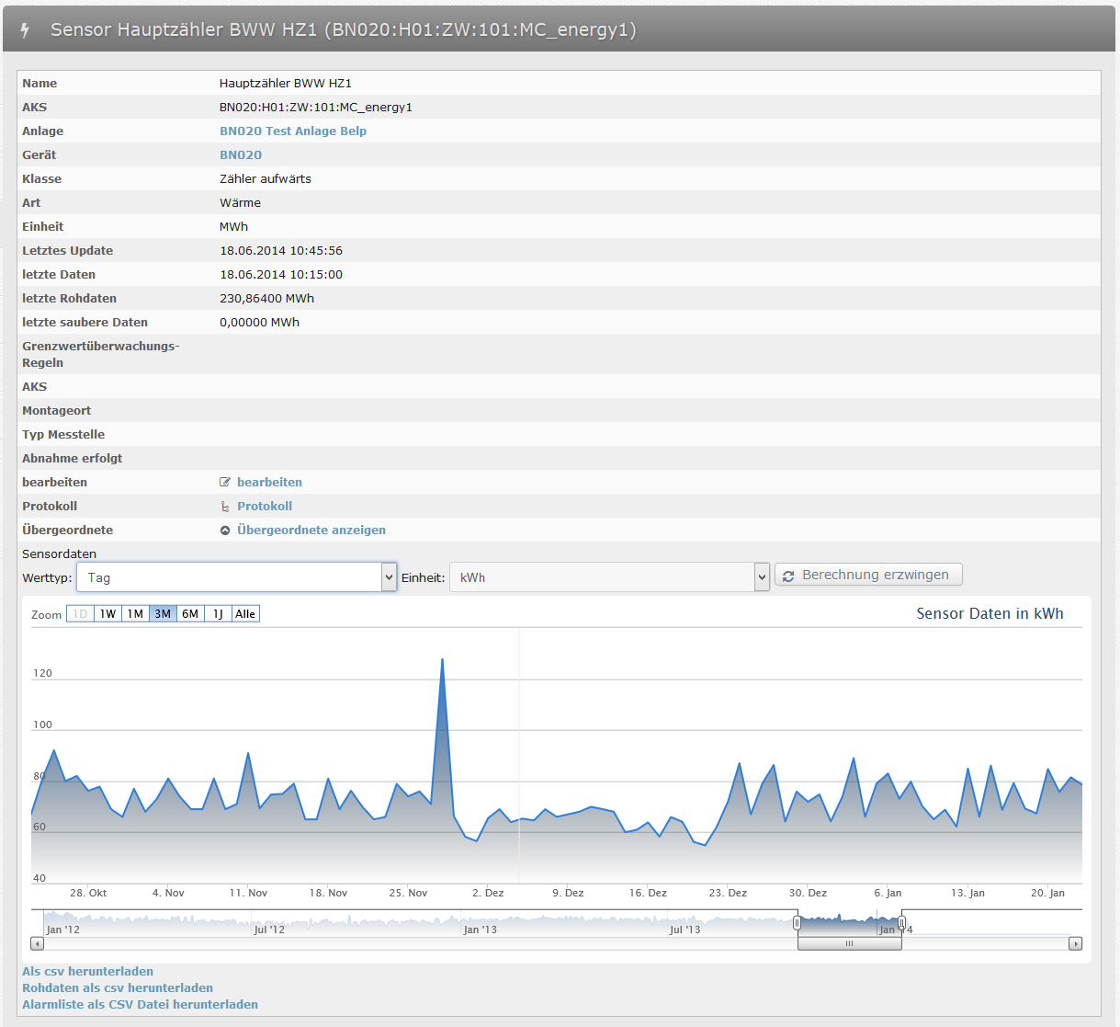Click the 6. Jan x-axis label

tap(888, 893)
